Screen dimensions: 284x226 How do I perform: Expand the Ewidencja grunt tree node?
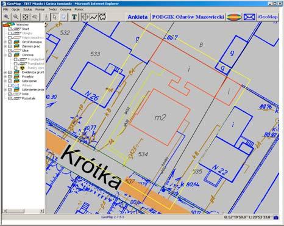pos(5,72)
